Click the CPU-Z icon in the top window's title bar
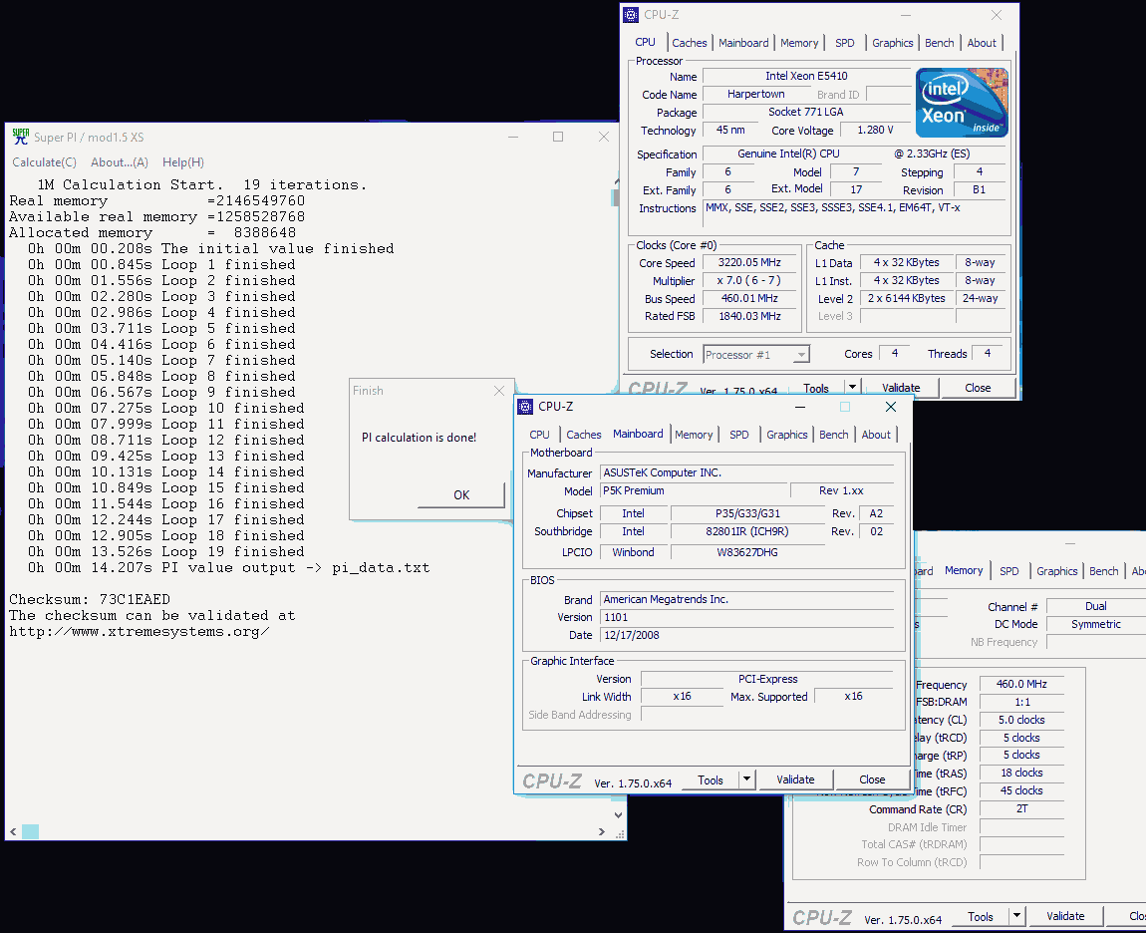 click(631, 15)
